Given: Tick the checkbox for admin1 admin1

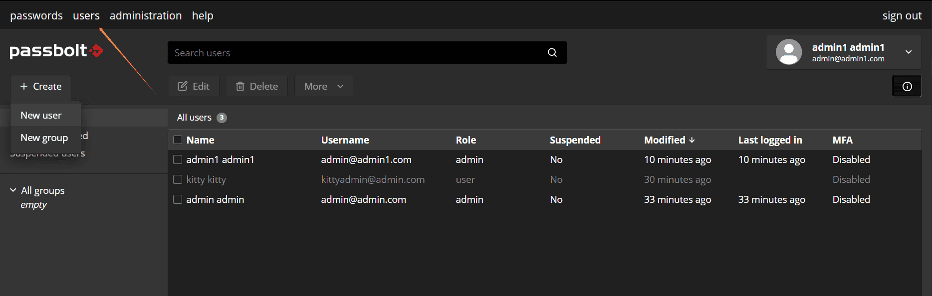Looking at the screenshot, I should (178, 159).
